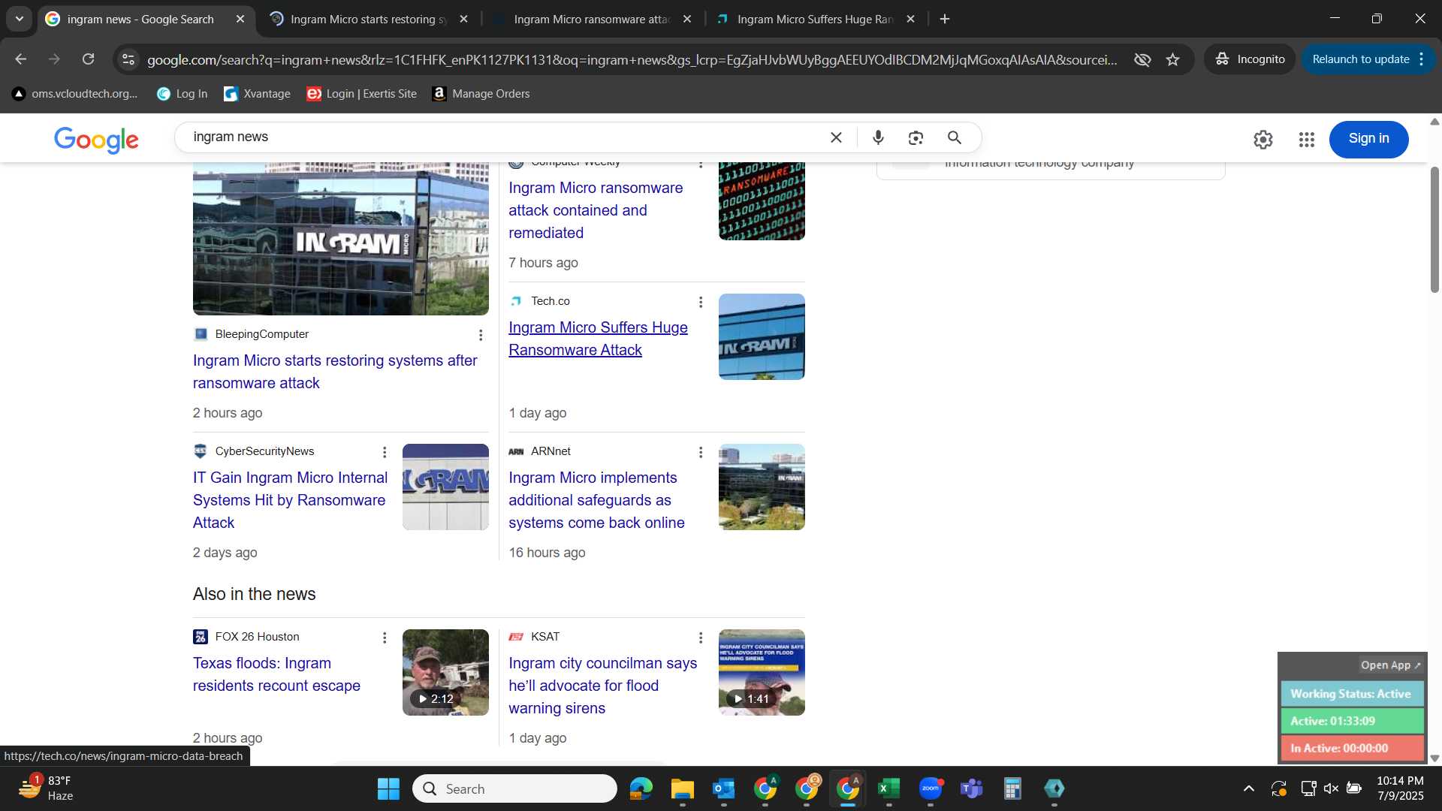The width and height of the screenshot is (1442, 811).
Task: Open more options for KSAT article
Action: pos(701,638)
